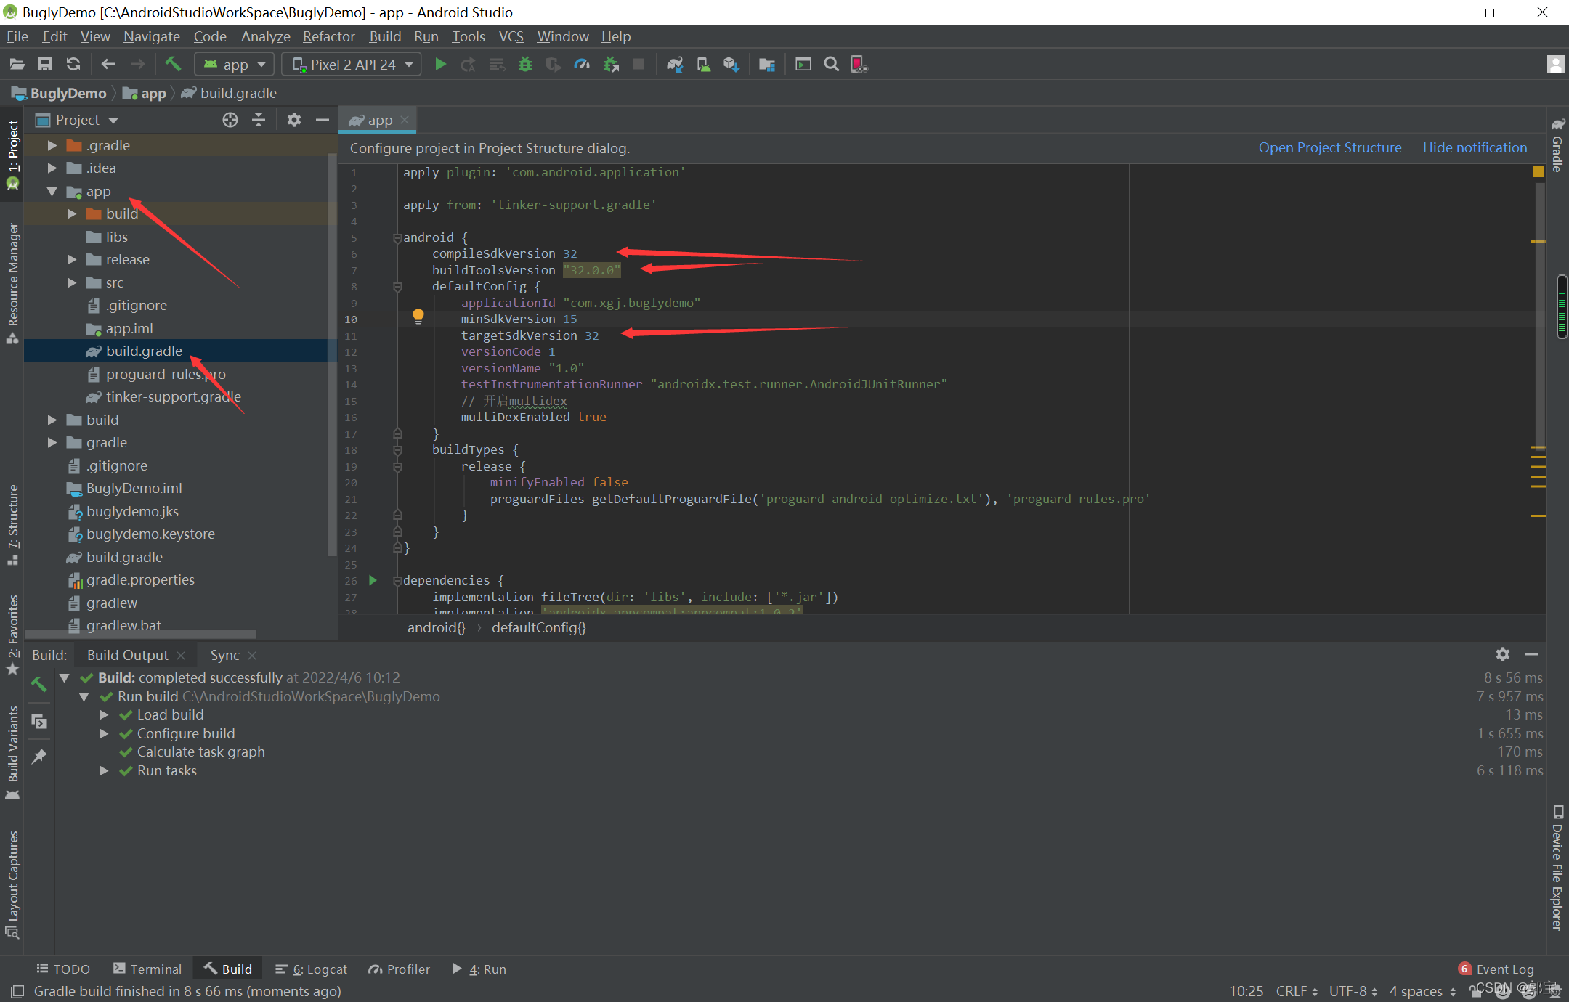Viewport: 1569px width, 1002px height.
Task: Fold the buildTypes block on line 18
Action: point(397,450)
